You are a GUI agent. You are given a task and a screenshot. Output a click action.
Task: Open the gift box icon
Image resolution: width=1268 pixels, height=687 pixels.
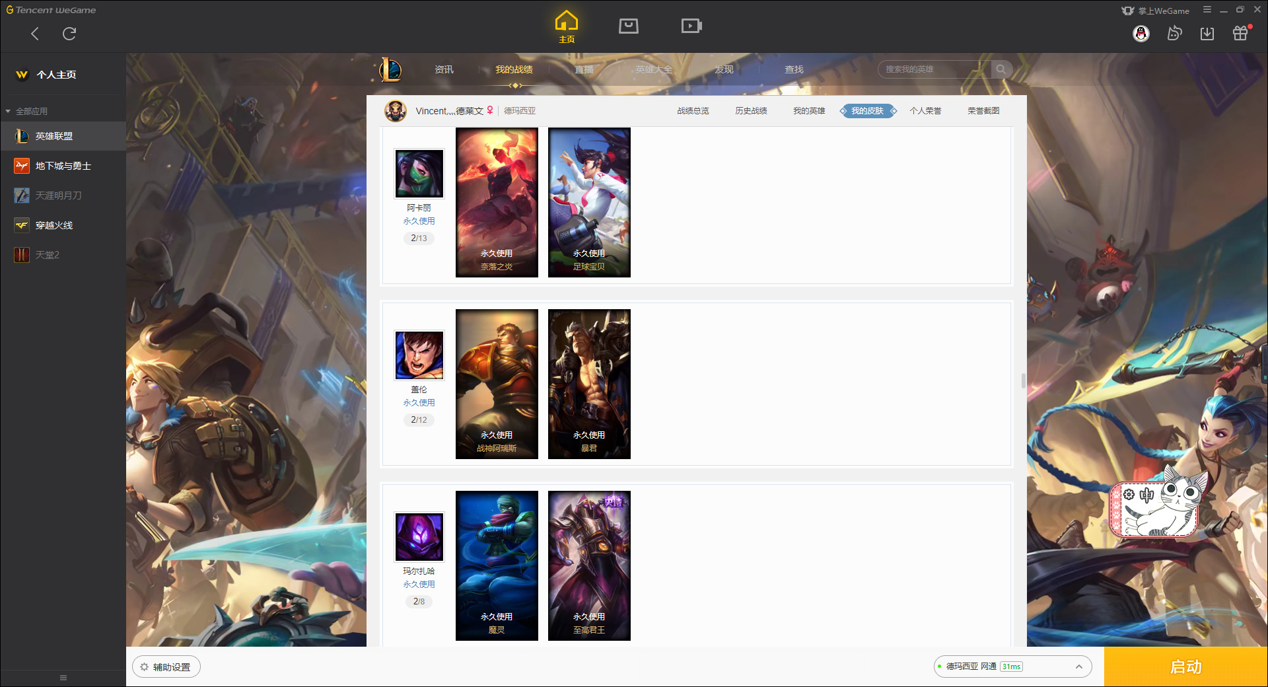[1240, 33]
